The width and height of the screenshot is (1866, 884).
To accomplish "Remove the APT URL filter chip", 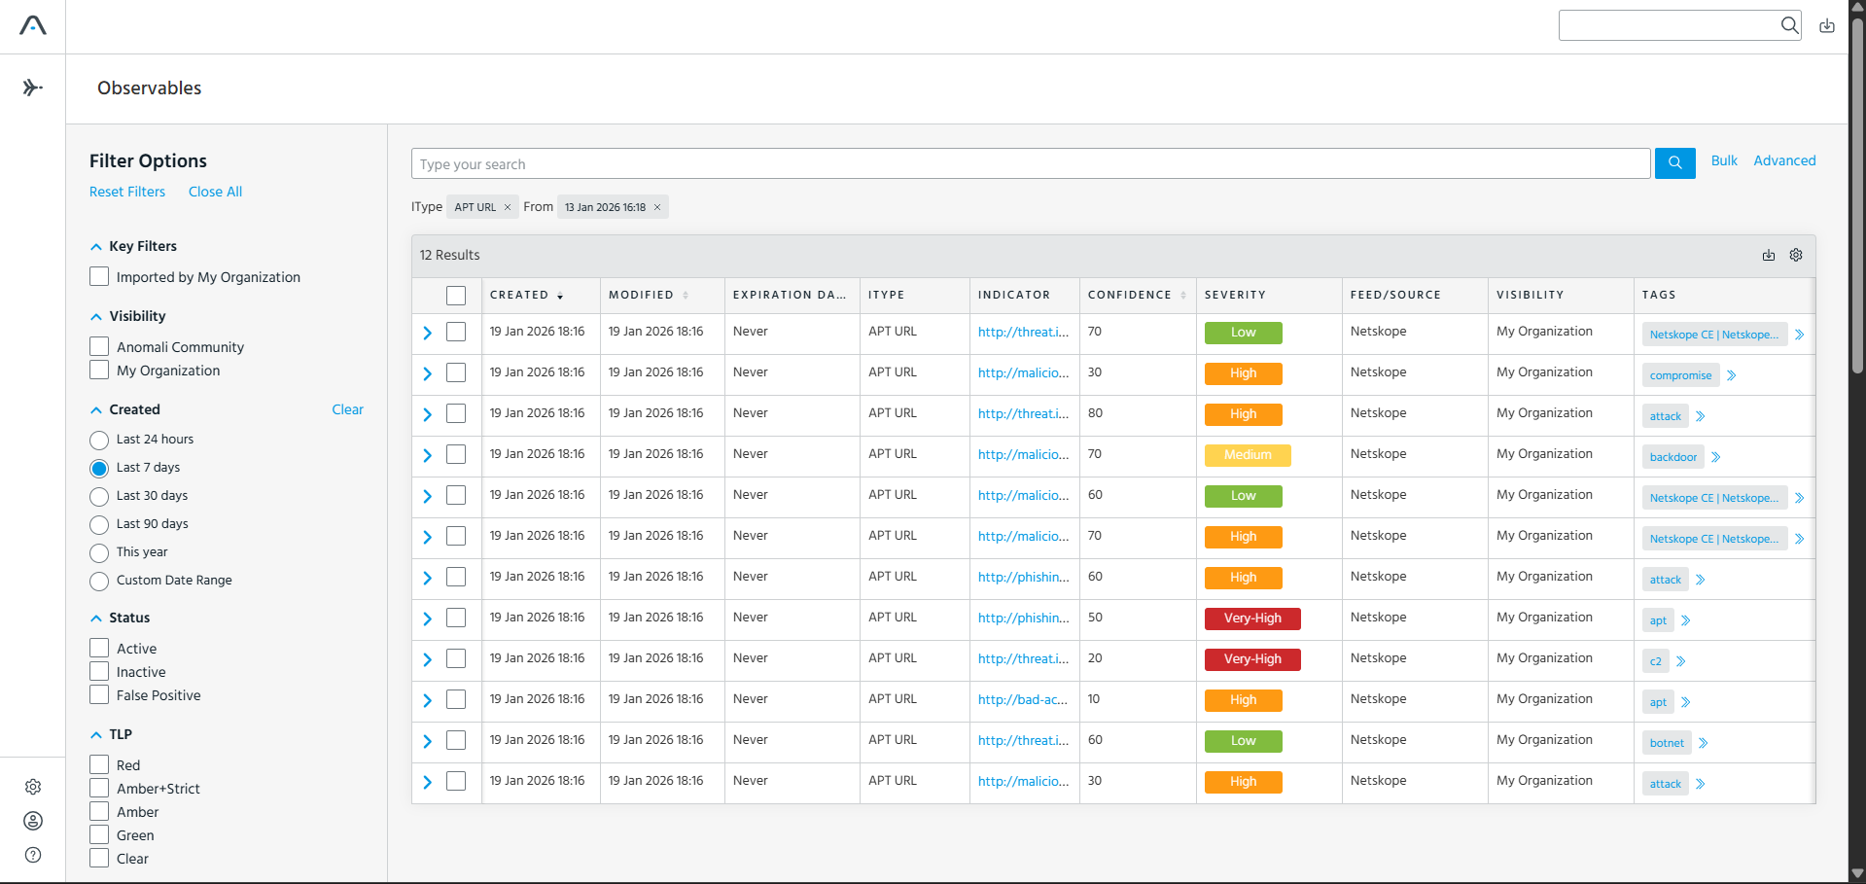I will [x=508, y=207].
